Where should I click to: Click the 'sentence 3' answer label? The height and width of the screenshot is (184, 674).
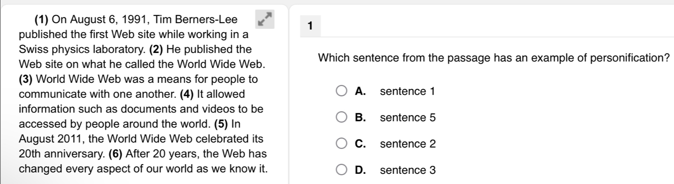pos(408,170)
